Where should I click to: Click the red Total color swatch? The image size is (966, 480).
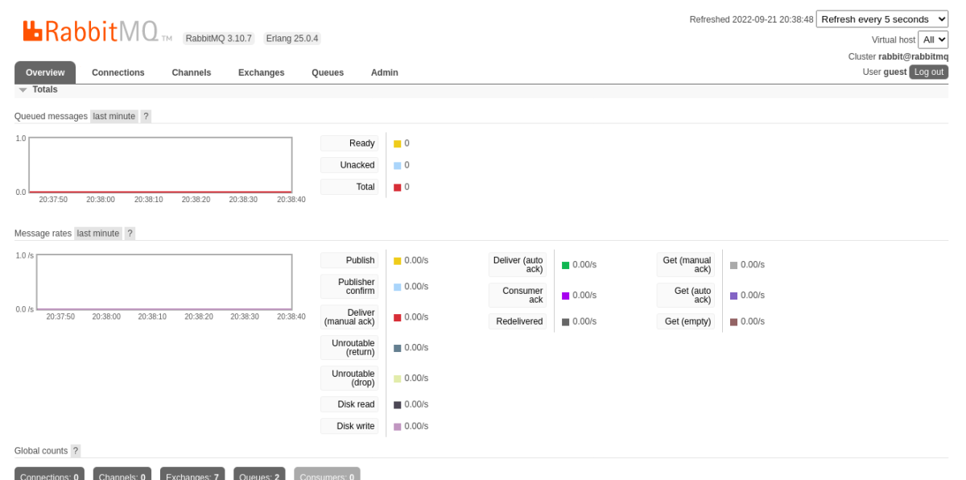point(398,187)
